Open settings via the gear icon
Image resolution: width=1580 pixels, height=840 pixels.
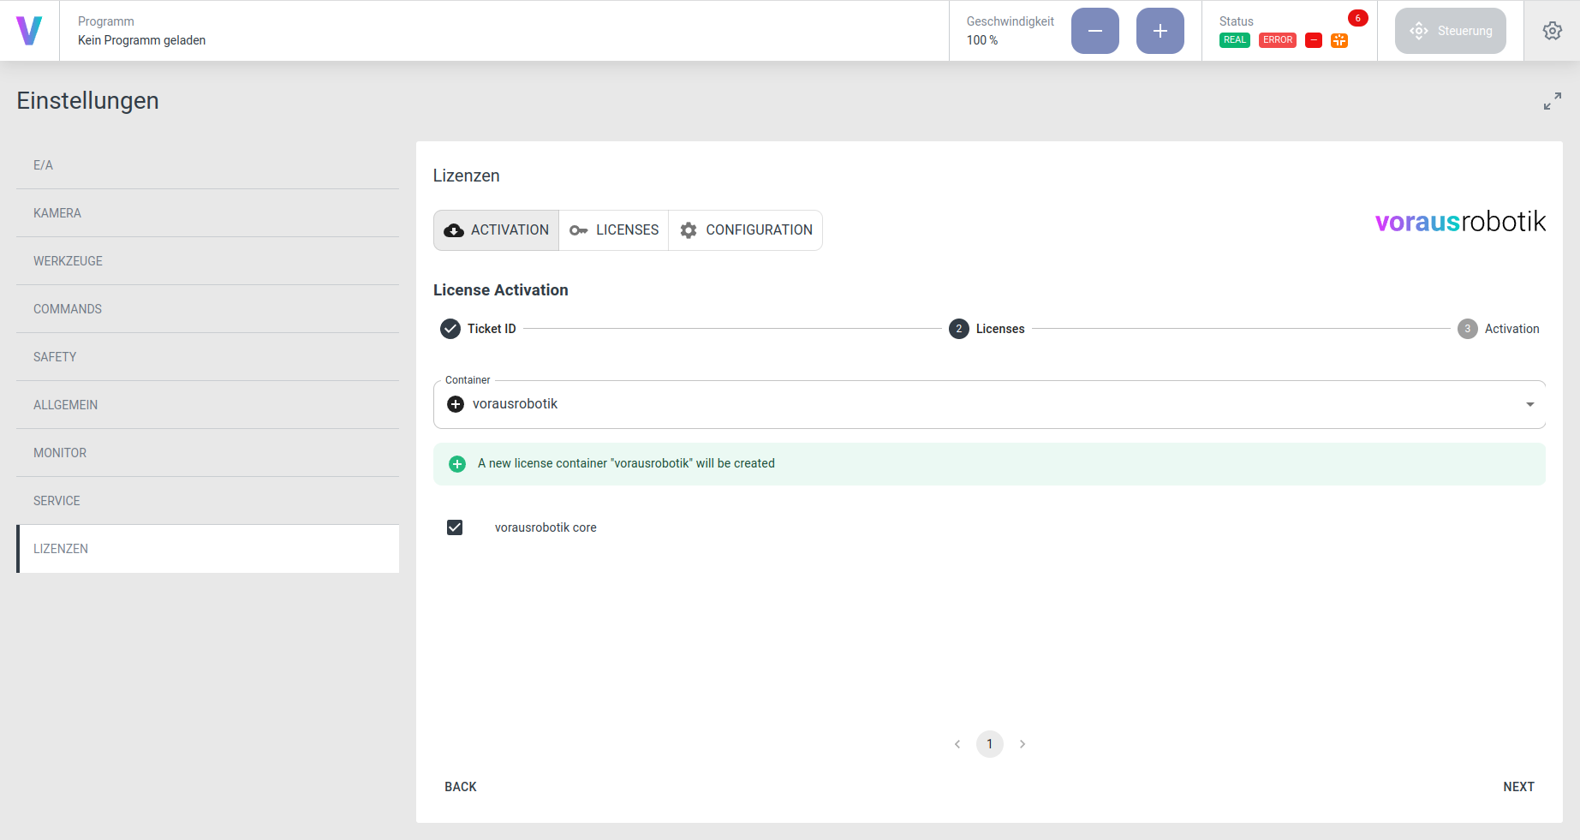[1552, 31]
